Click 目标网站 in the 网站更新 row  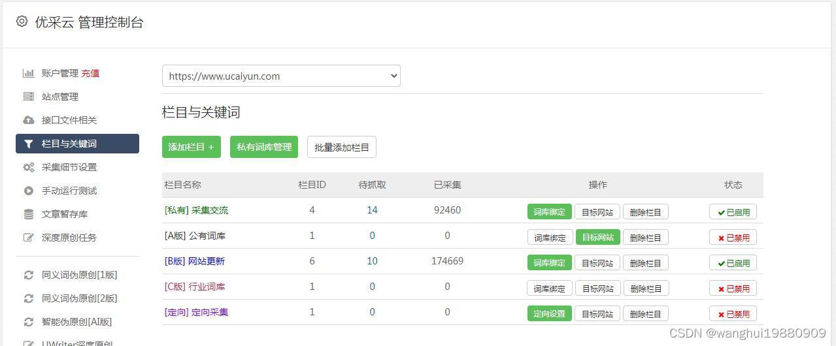coord(597,262)
